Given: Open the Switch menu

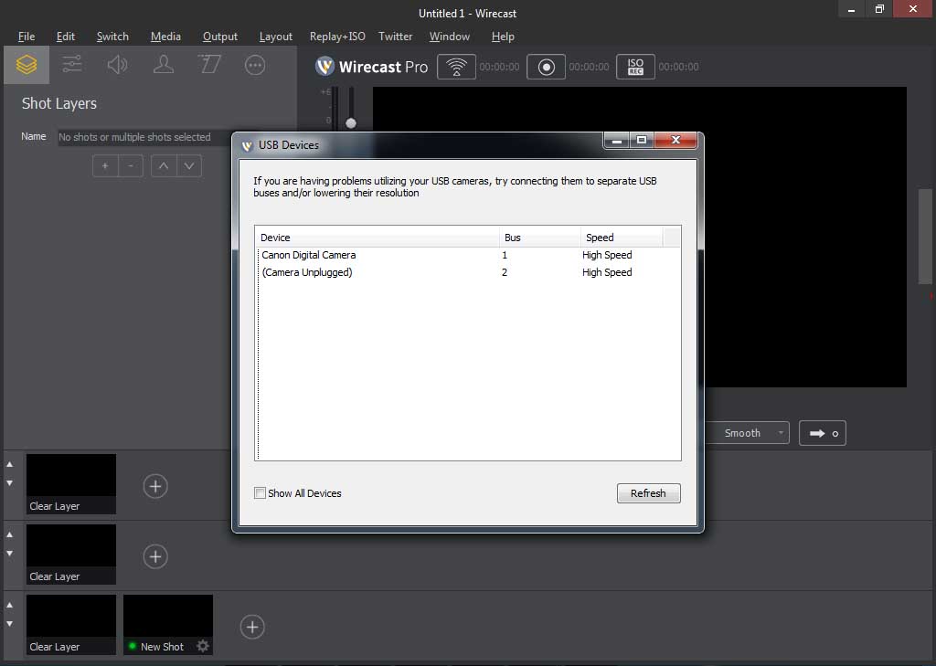Looking at the screenshot, I should [x=112, y=37].
